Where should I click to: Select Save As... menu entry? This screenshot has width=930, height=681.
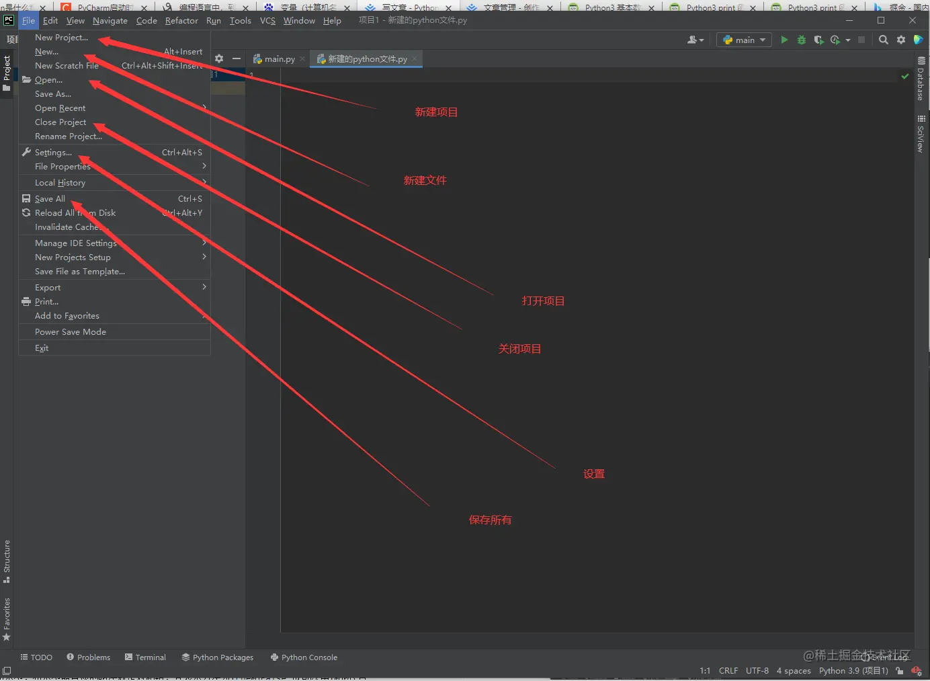(114, 94)
